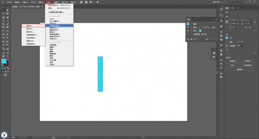
Task: Open the 文件(F) menu
Action: click(10, 2)
